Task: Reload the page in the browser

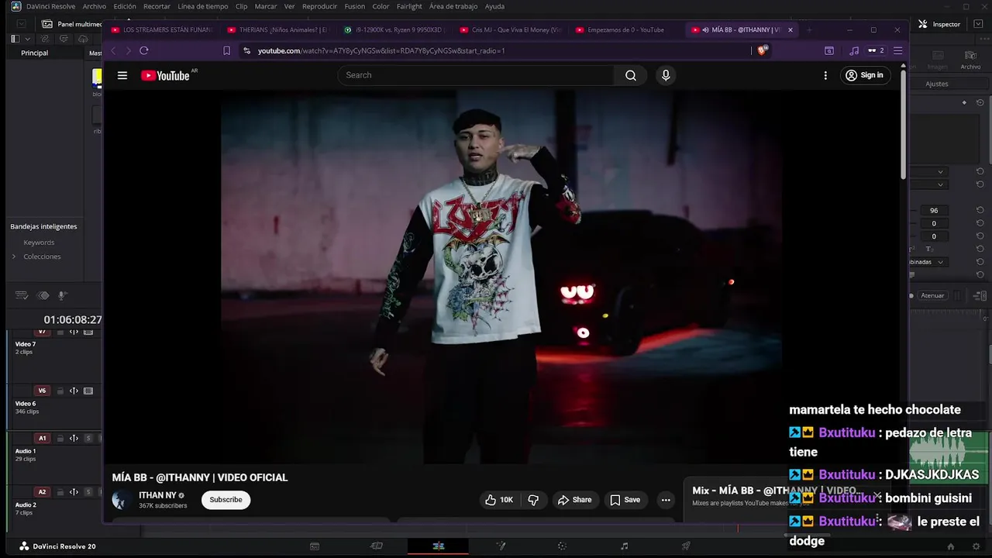Action: (144, 50)
